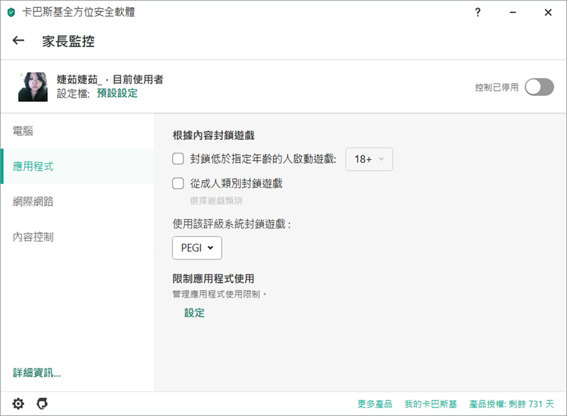Click the support agent icon beside gear

click(42, 404)
